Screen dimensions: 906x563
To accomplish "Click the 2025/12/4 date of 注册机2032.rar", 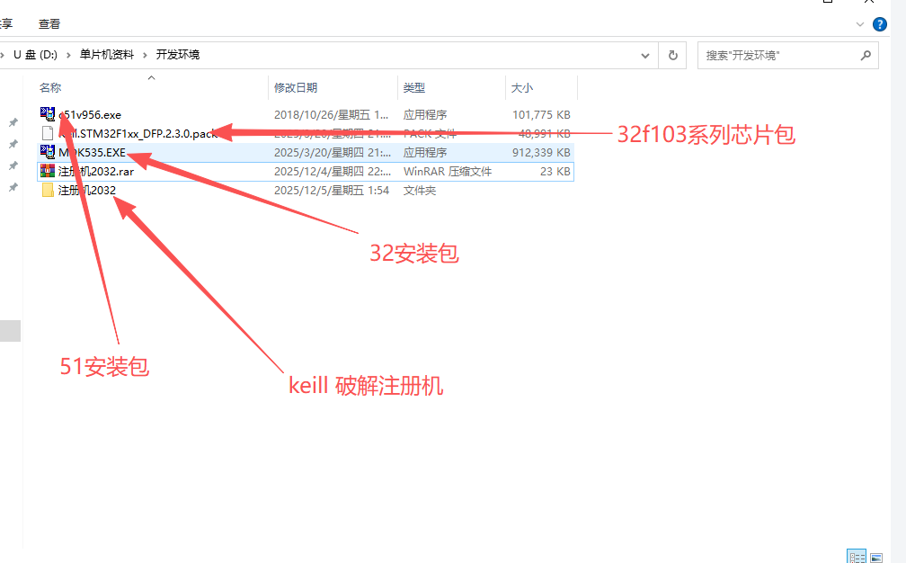I will [x=333, y=172].
